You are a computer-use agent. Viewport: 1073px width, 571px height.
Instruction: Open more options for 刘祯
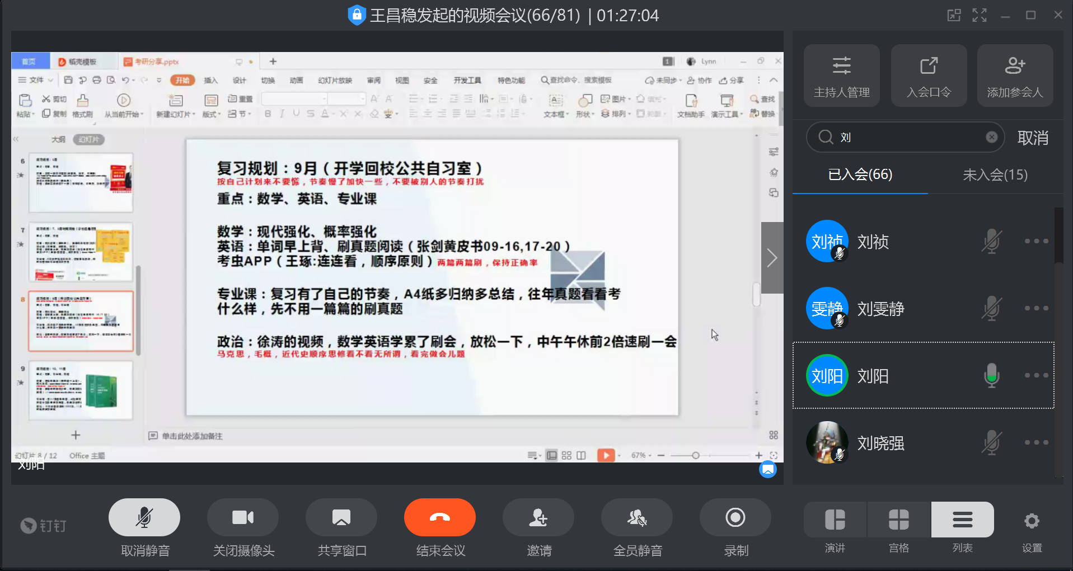[x=1036, y=241]
